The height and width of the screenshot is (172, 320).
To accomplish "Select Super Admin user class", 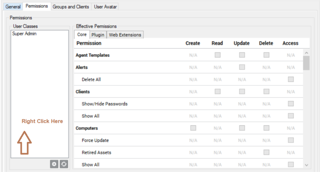I will pyautogui.click(x=24, y=34).
